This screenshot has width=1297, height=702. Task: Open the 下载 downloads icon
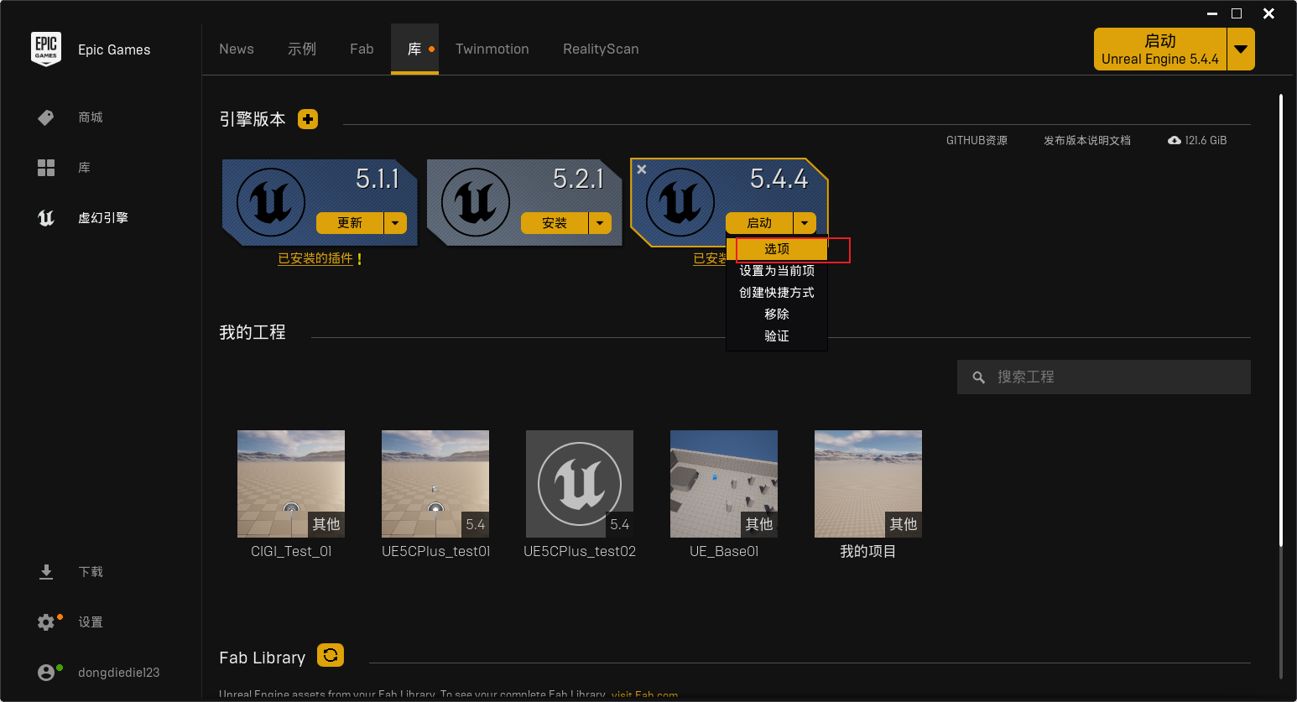point(46,572)
